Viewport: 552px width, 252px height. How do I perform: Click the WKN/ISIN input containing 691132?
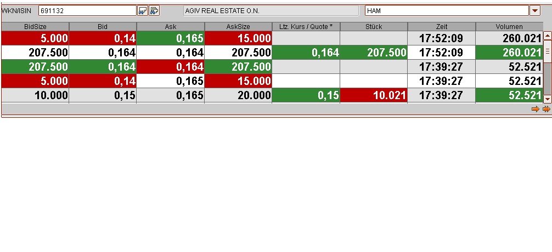[x=87, y=10]
